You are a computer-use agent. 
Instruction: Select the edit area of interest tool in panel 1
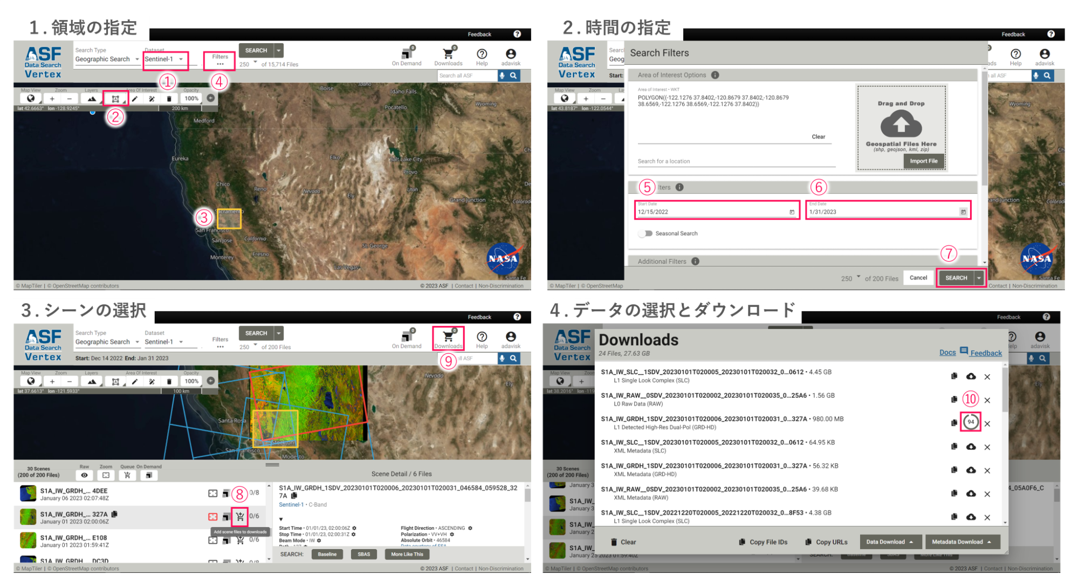pyautogui.click(x=152, y=99)
